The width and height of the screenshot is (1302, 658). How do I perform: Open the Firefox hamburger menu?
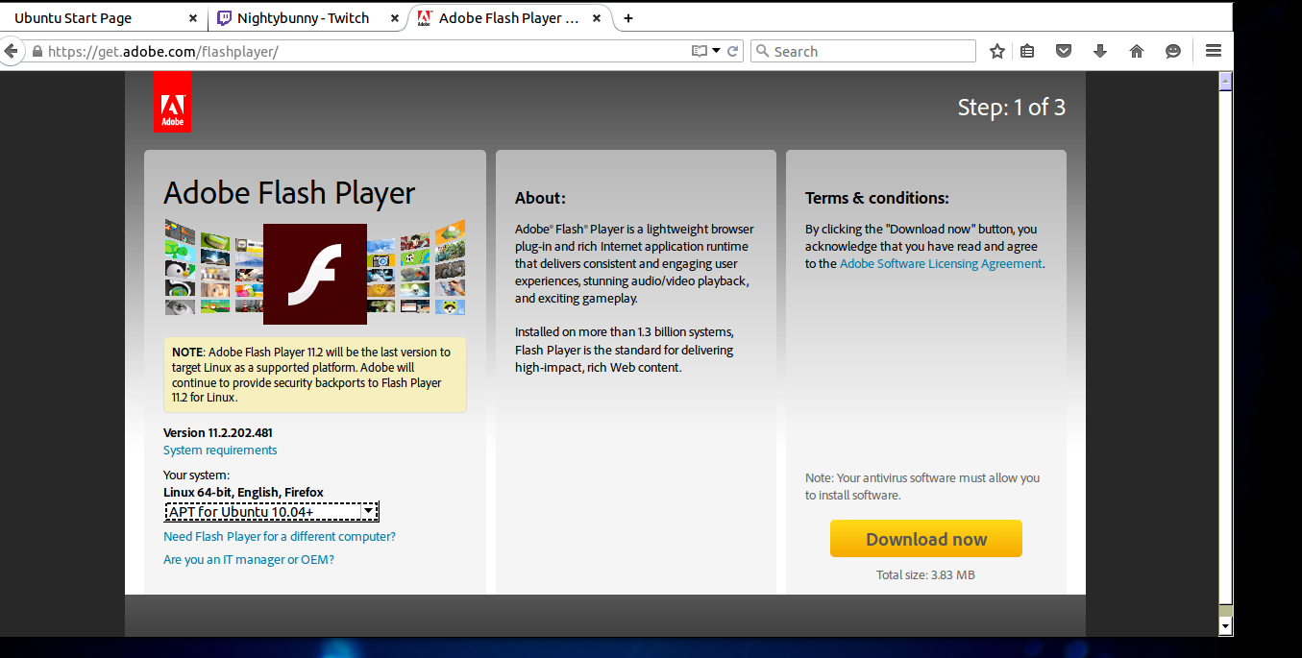point(1214,51)
